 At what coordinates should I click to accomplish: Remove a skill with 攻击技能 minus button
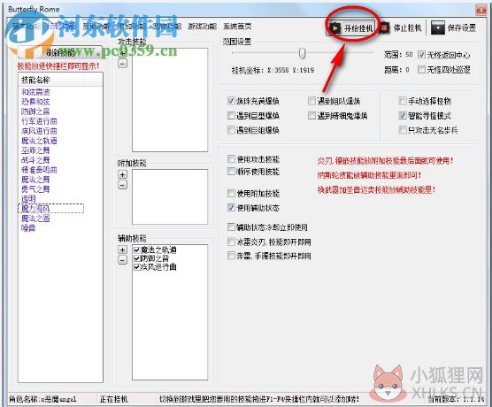click(122, 64)
